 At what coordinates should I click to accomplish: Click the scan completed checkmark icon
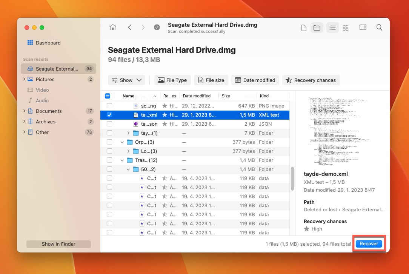[157, 28]
